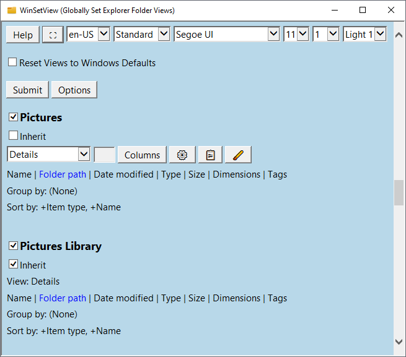Open the dropdown showing value 1

pyautogui.click(x=326, y=34)
